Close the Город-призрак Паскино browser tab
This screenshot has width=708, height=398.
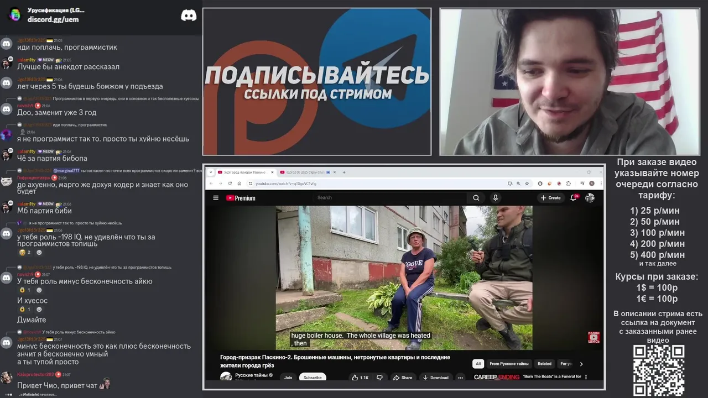click(x=272, y=172)
